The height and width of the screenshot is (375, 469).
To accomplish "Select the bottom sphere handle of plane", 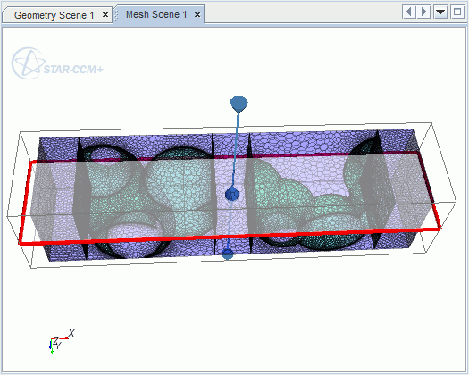I will (228, 254).
